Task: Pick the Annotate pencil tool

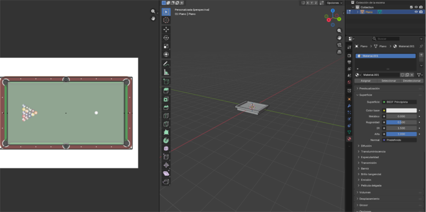Action: 166,63
